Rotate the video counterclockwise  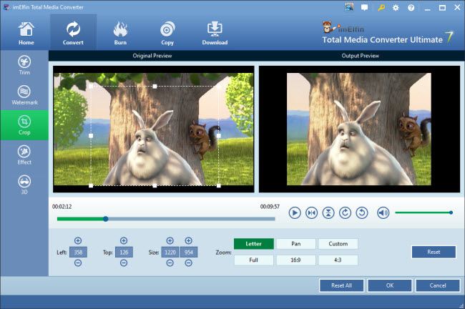click(x=362, y=212)
